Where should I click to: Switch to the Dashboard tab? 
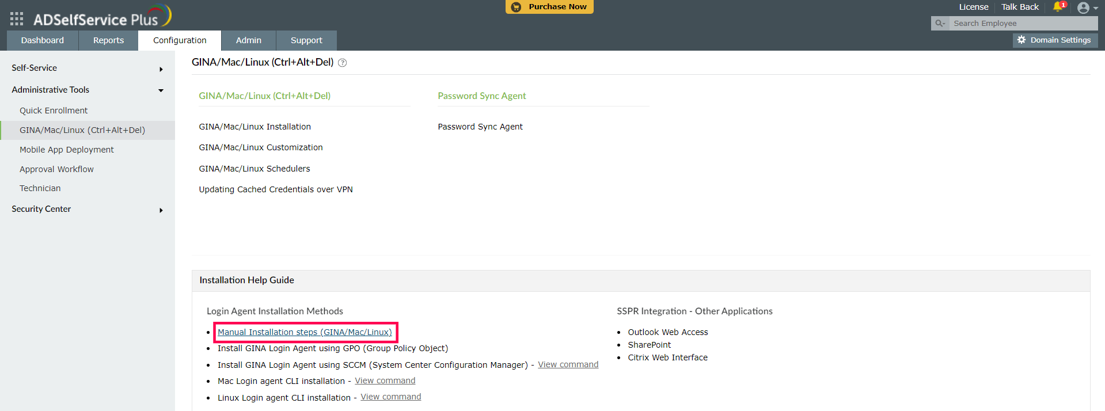(43, 40)
